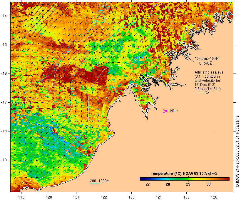Image resolution: width=241 pixels, height=200 pixels.
Task: Click the longitude axis label '123'
Action: click(131, 197)
